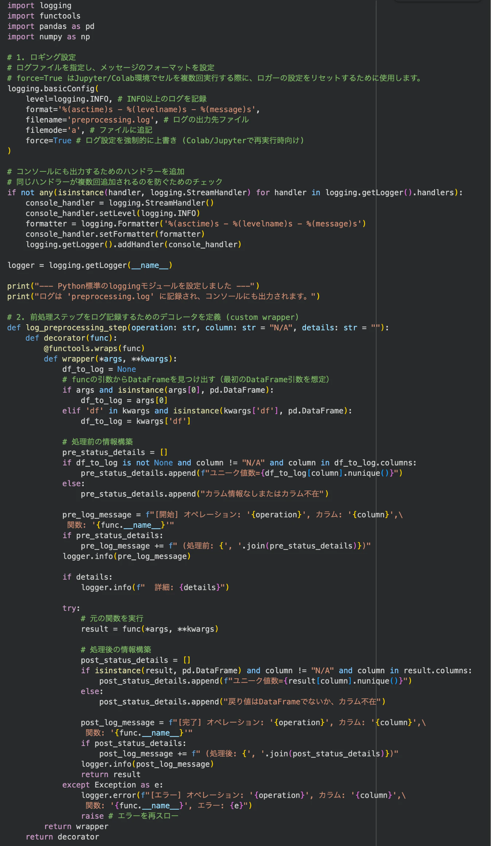
Task: Click 'console_handler.setFormatter(formatter)' line
Action: pyautogui.click(x=115, y=234)
